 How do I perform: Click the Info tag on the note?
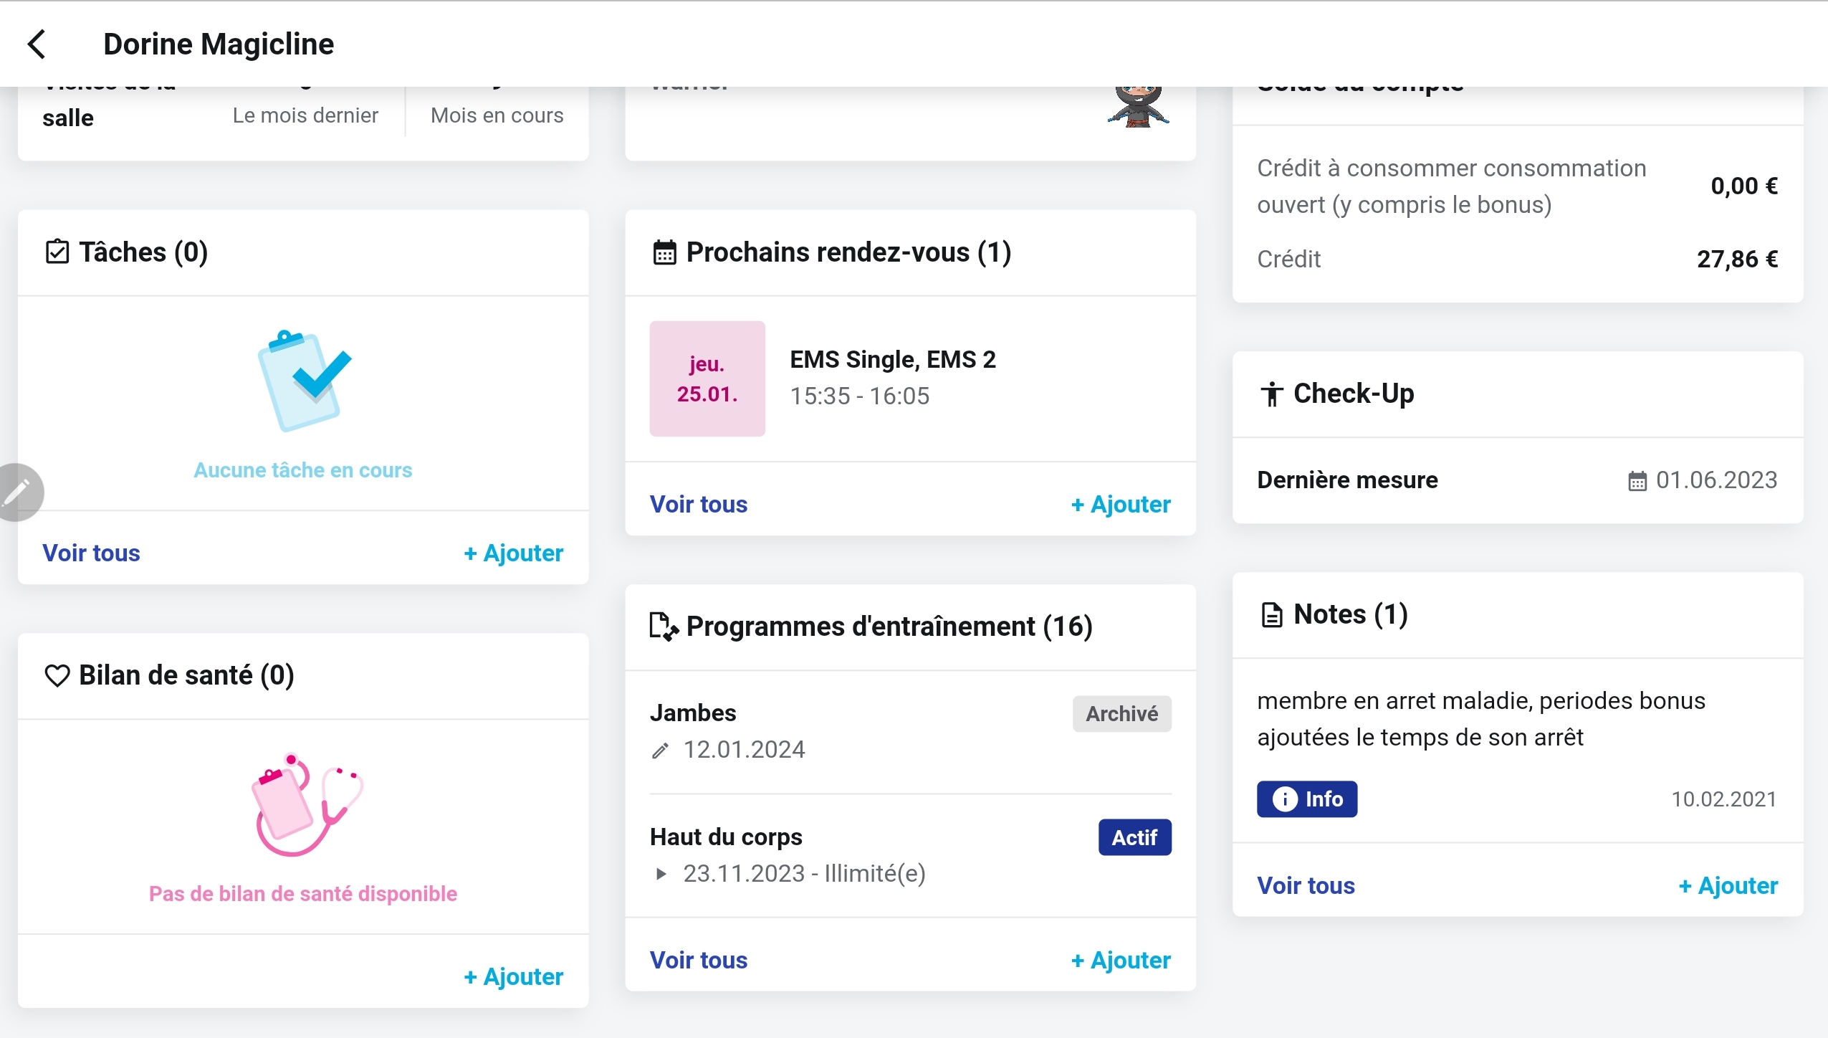(x=1307, y=799)
